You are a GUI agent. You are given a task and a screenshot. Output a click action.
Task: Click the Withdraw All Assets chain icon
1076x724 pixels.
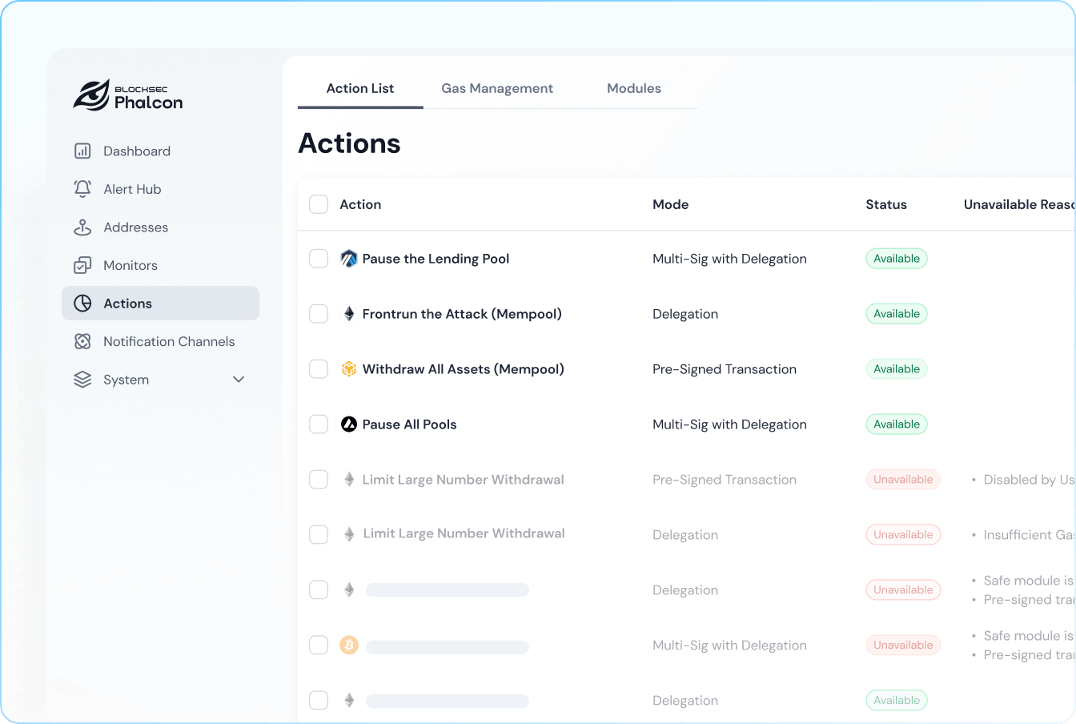click(349, 369)
